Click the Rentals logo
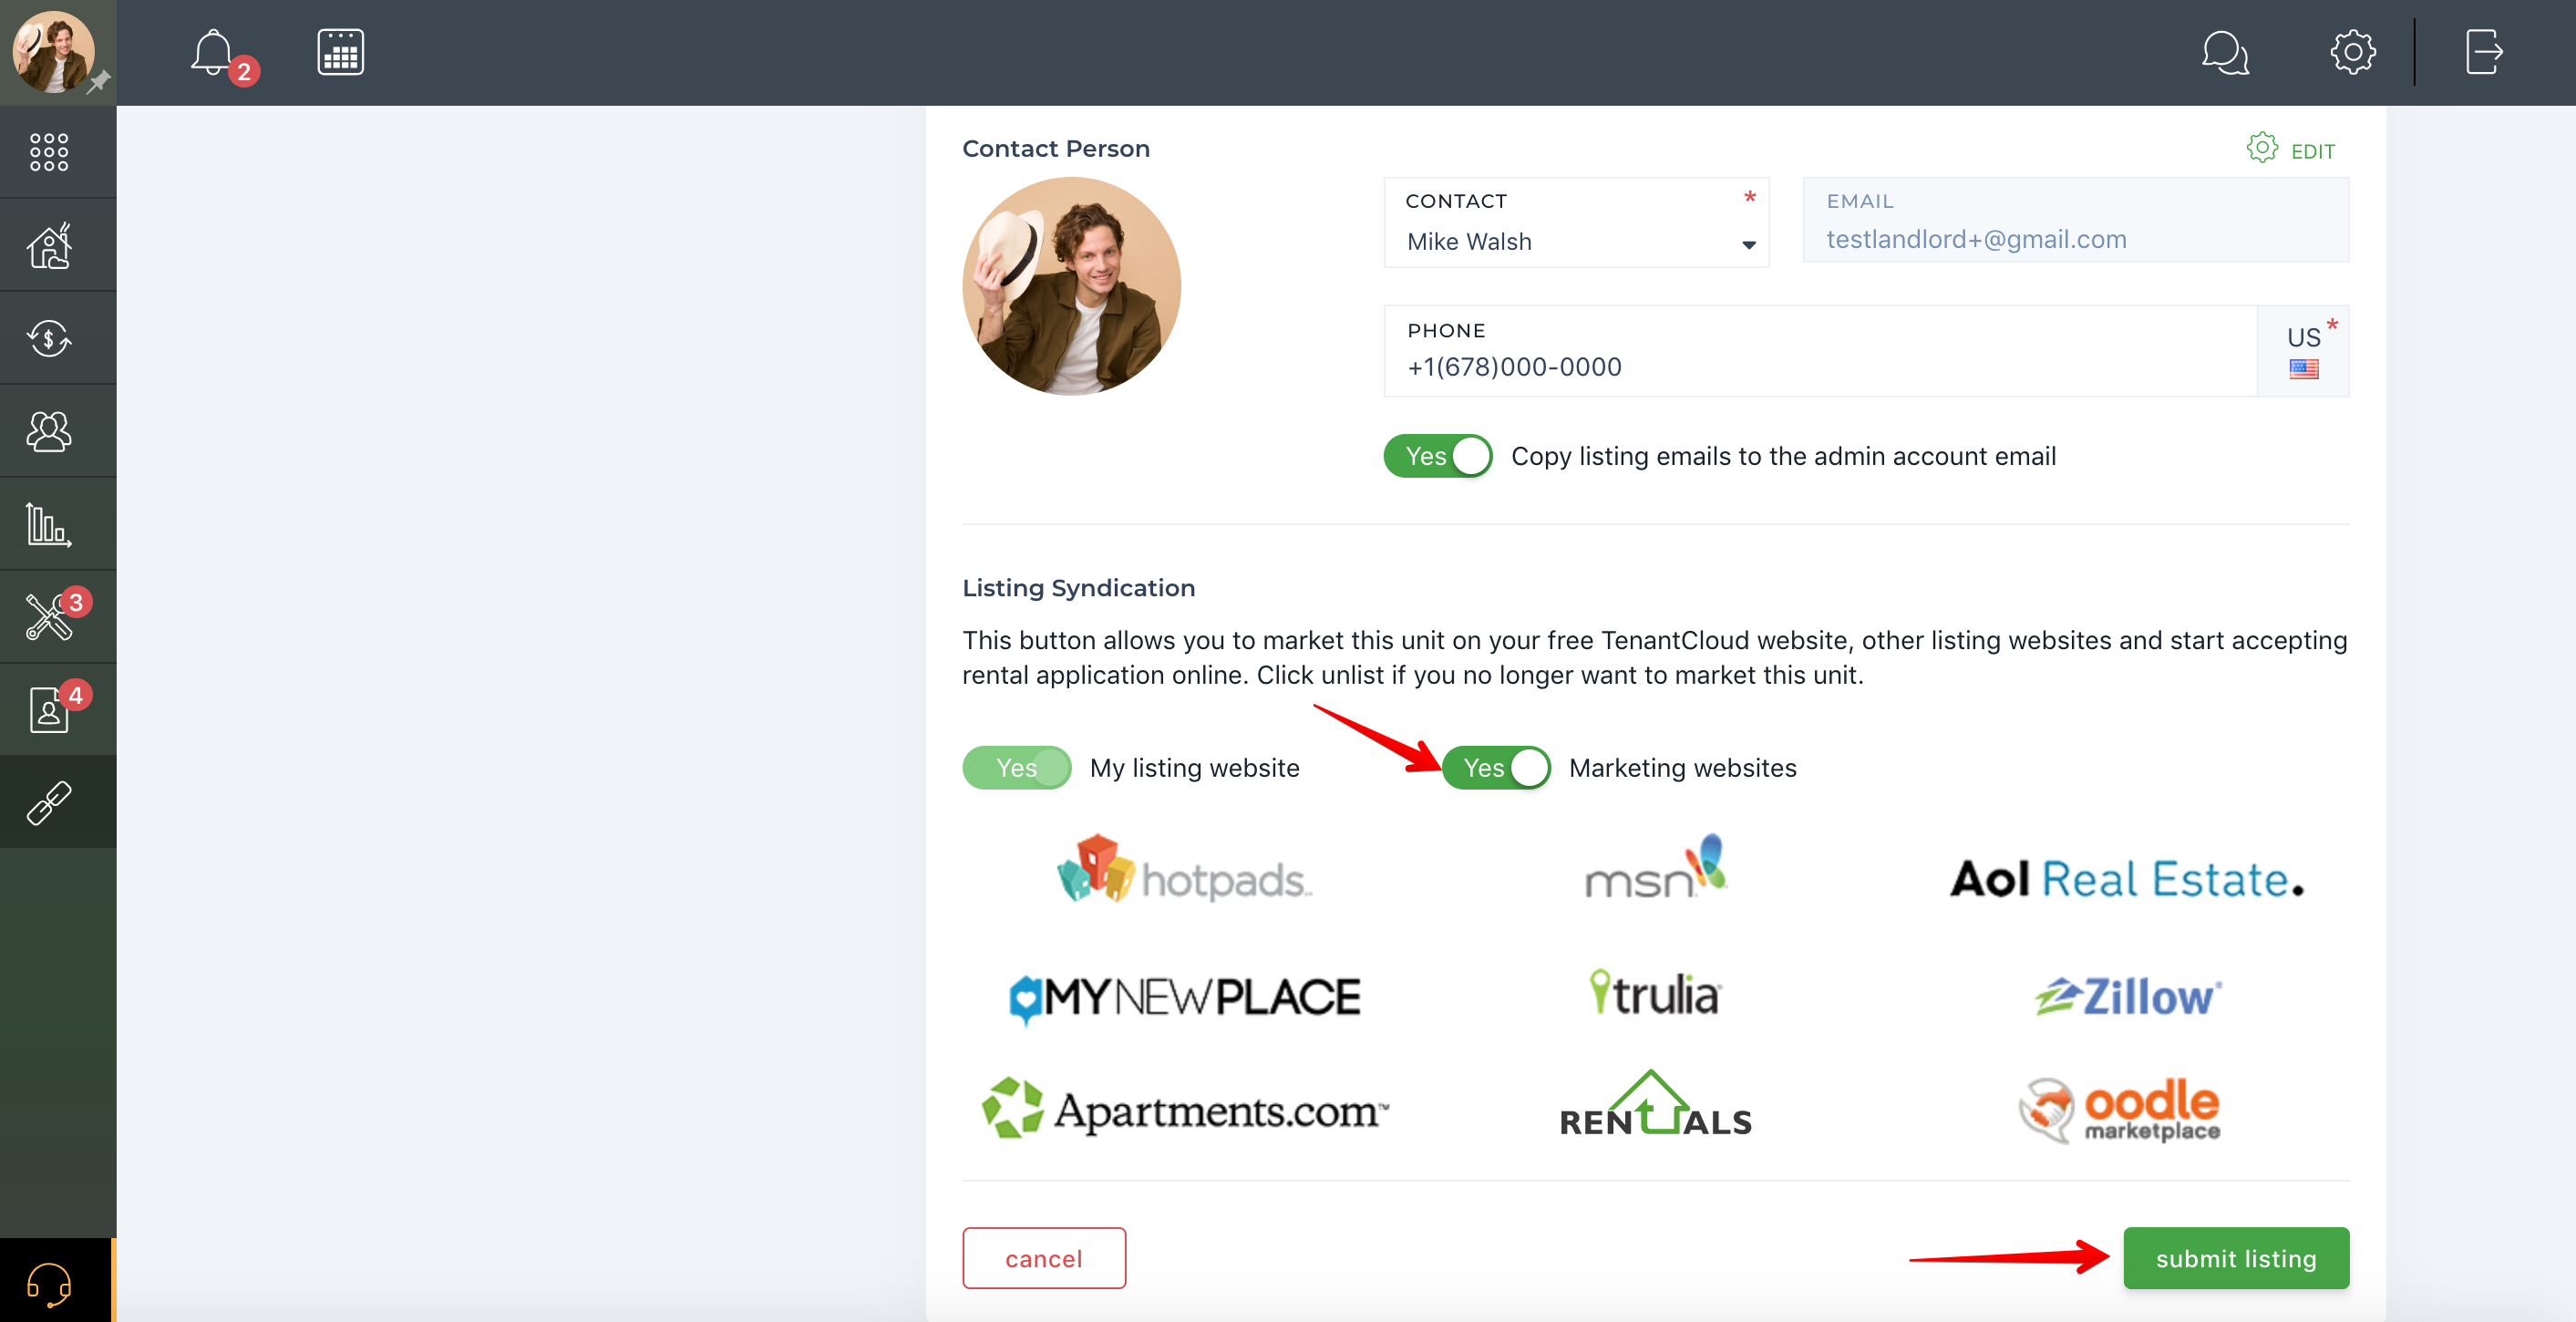Screen dimensions: 2576x1322 pyautogui.click(x=1656, y=1104)
